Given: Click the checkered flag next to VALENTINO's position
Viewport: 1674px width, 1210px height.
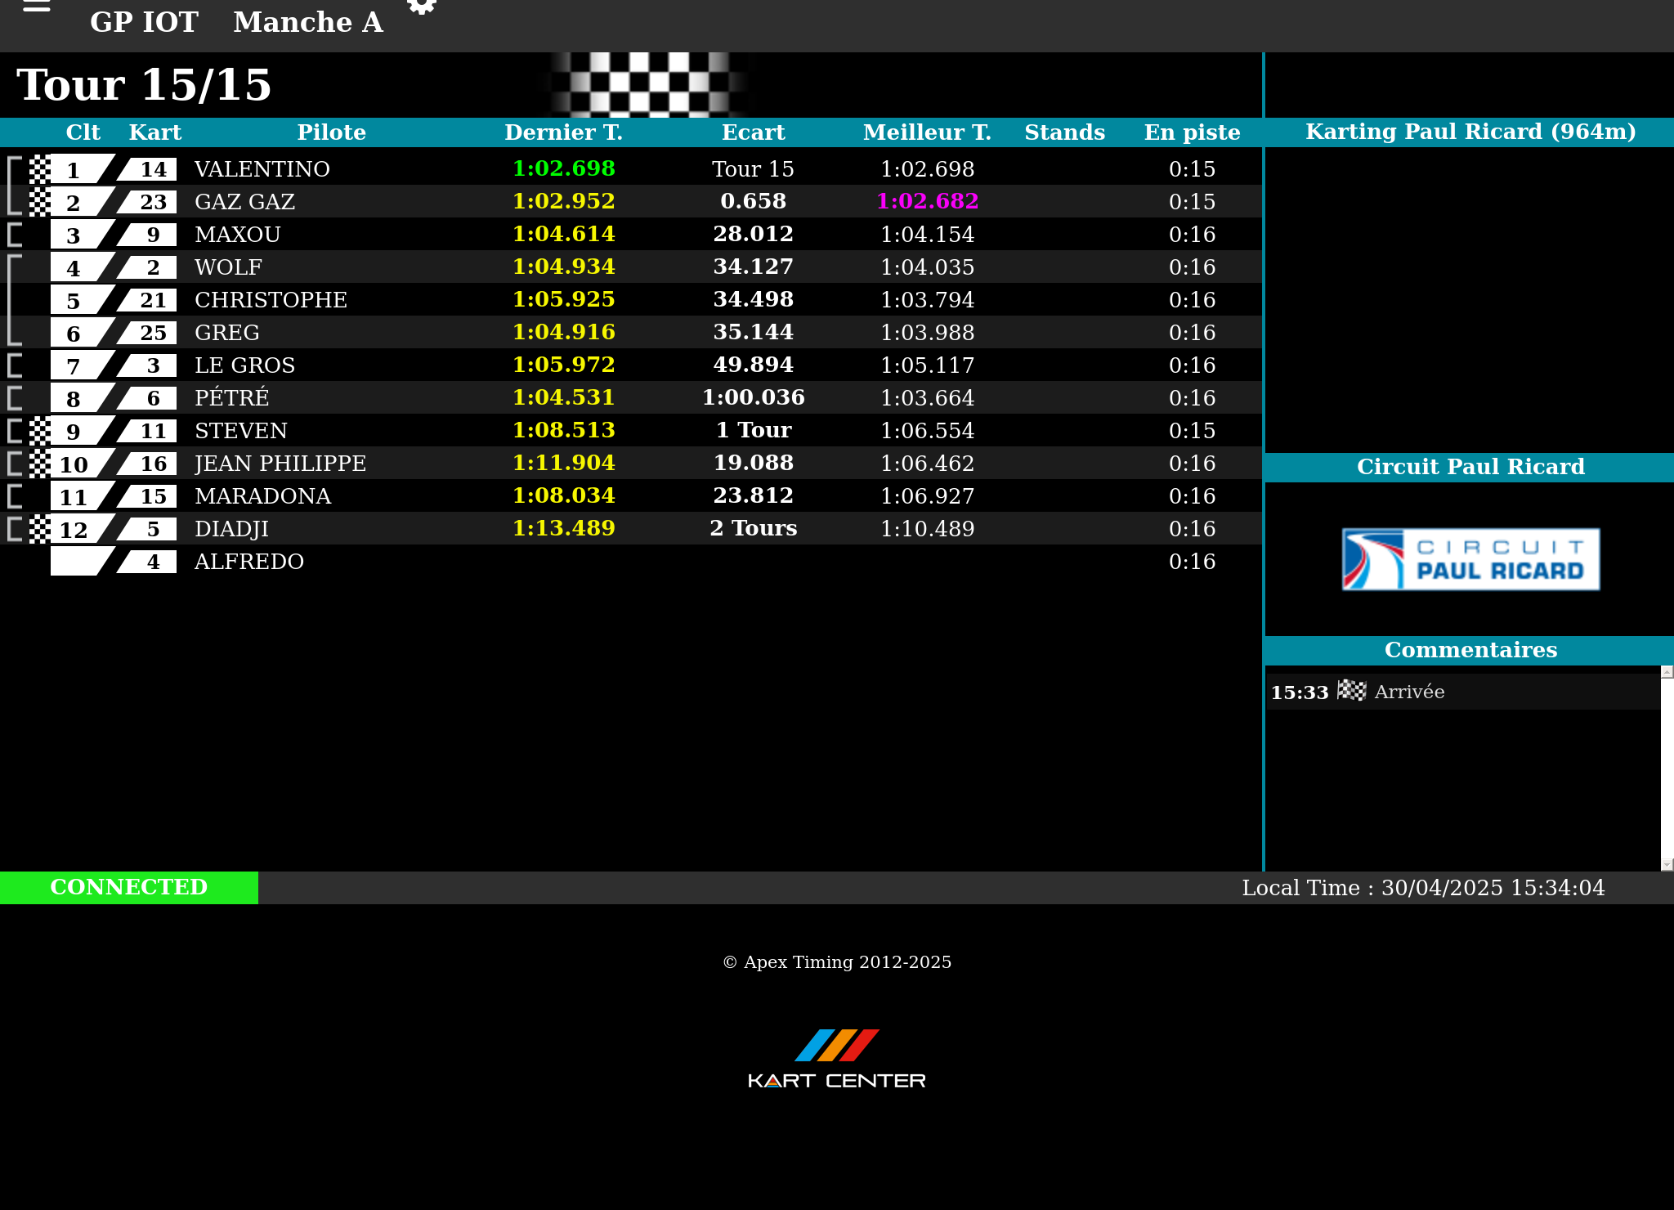Looking at the screenshot, I should pos(39,169).
